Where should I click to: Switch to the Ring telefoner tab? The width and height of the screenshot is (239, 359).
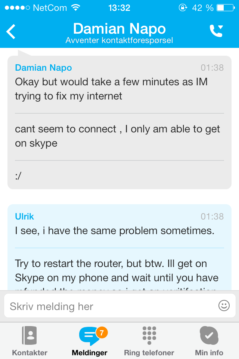(x=149, y=353)
